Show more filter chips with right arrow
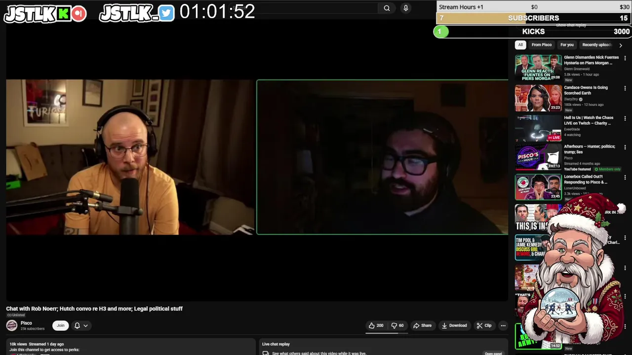 pos(621,45)
